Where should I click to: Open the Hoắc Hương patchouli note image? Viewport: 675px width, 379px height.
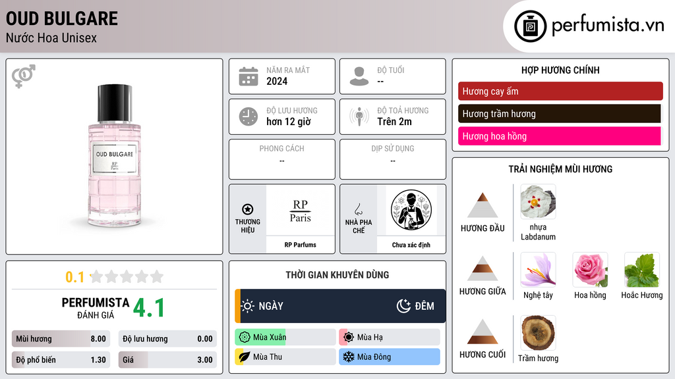(642, 270)
